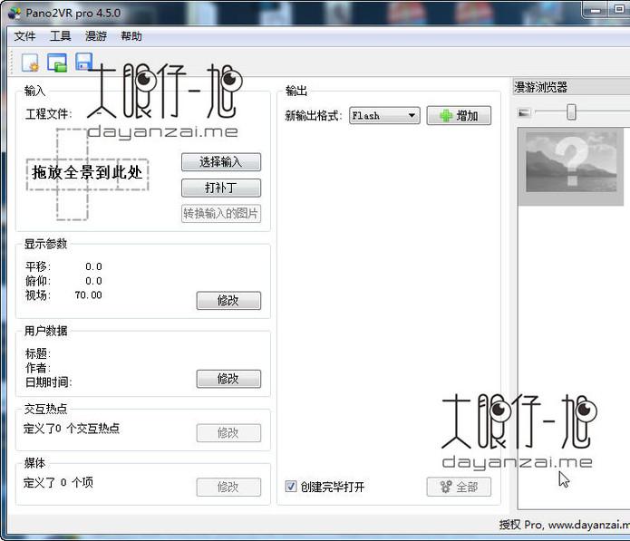
Task: Open the 帮助 menu
Action: click(x=131, y=36)
